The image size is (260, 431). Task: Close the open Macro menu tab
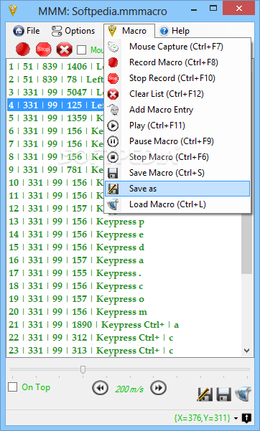[x=129, y=31]
